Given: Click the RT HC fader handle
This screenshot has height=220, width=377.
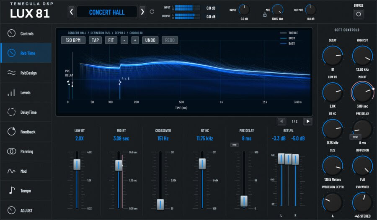Looking at the screenshot, I should pyautogui.click(x=202, y=164).
